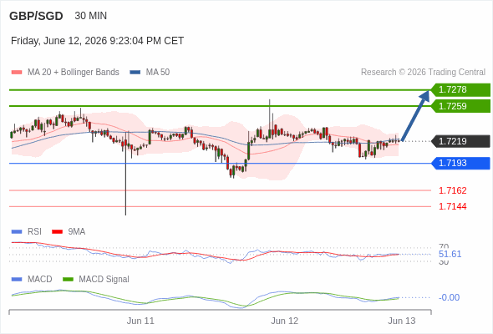
Task: Click the MA 20 + Bollinger Bands legend swatch
Action: point(17,73)
